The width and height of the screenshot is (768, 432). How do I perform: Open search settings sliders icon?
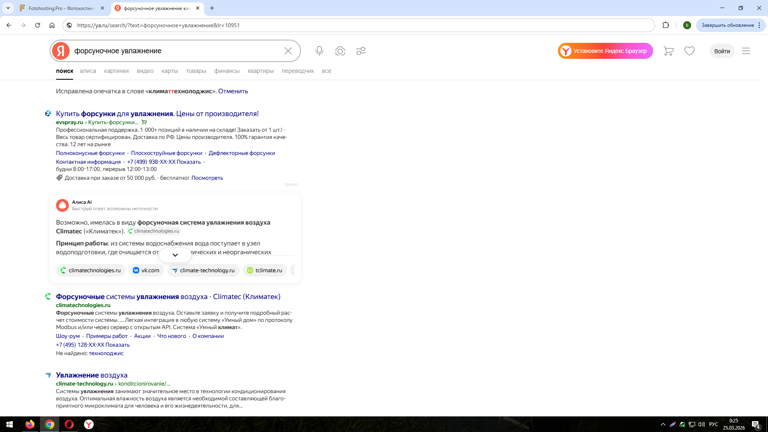coord(361,51)
